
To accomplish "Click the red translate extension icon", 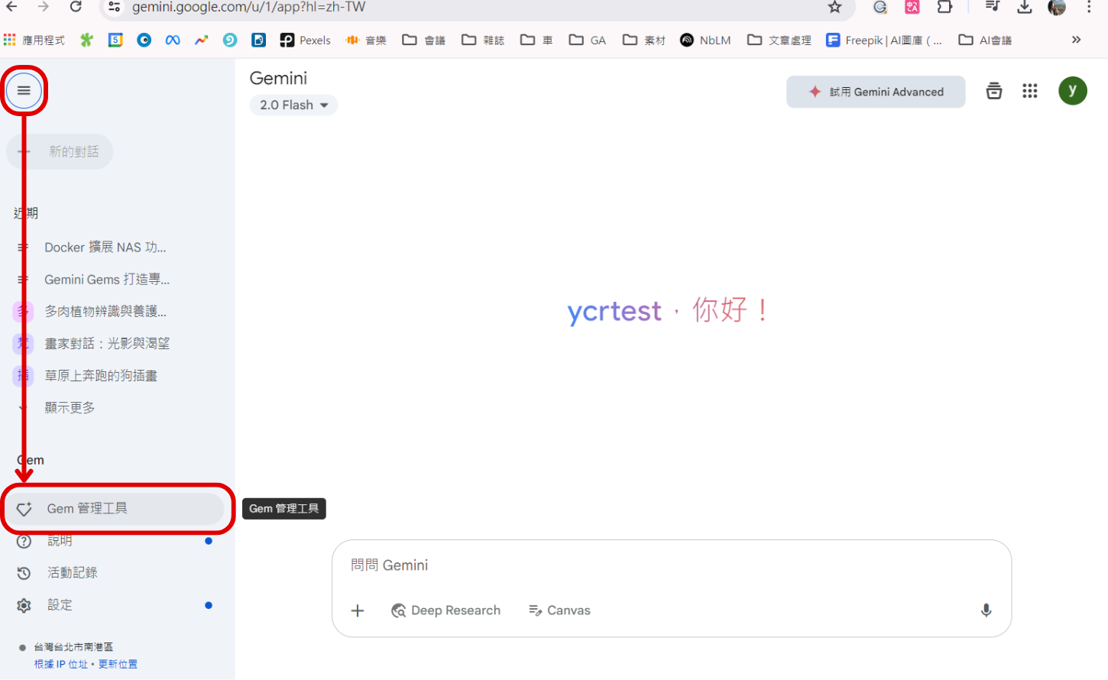I will click(x=912, y=7).
